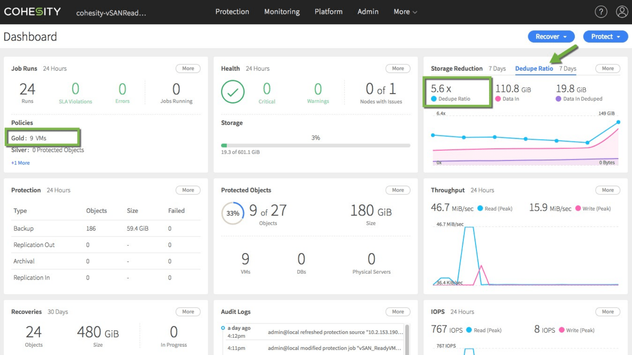Click the Replication In row label
Viewport: 632px width, 355px height.
click(32, 278)
